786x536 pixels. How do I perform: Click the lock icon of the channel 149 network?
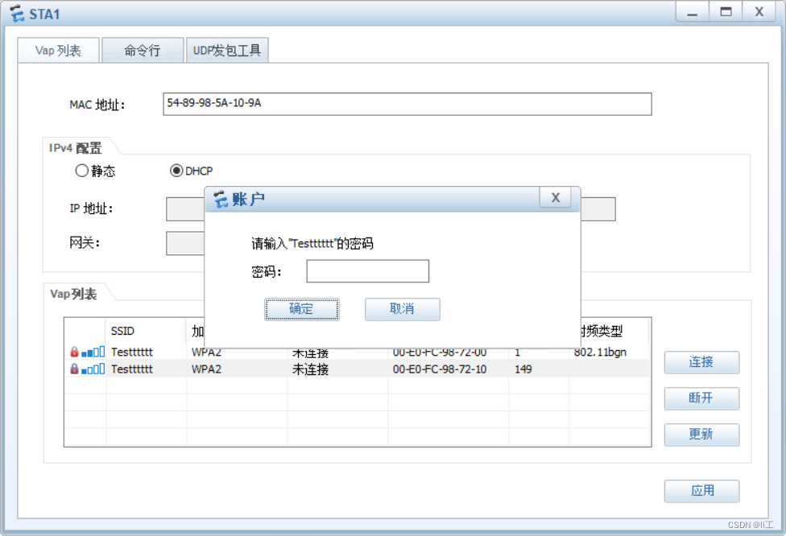(74, 369)
